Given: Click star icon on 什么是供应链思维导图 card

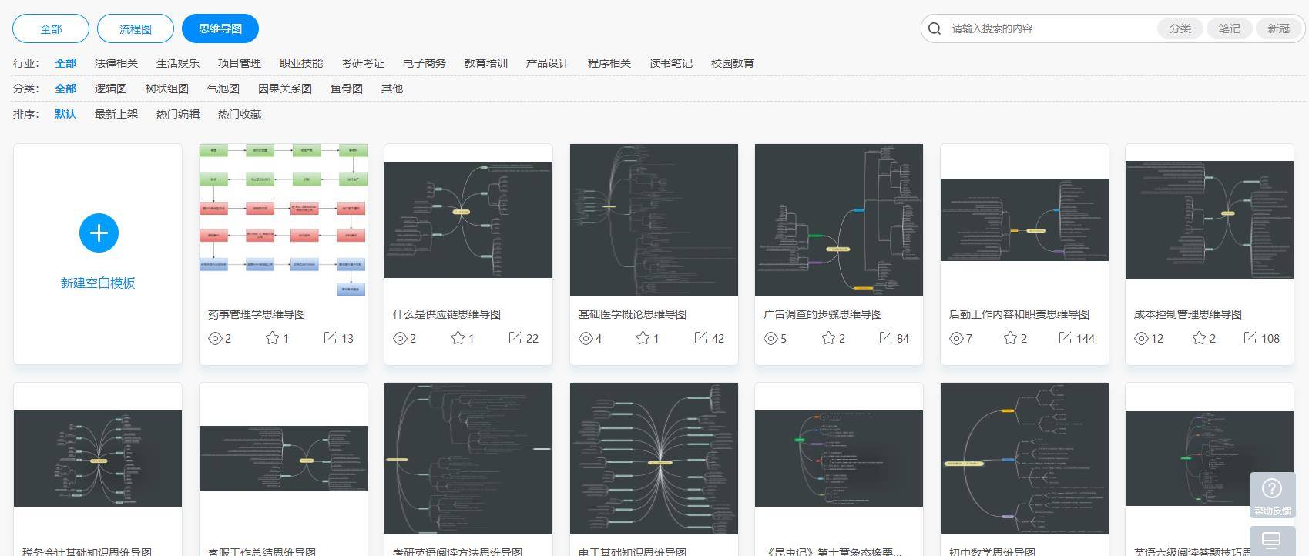Looking at the screenshot, I should tap(458, 337).
